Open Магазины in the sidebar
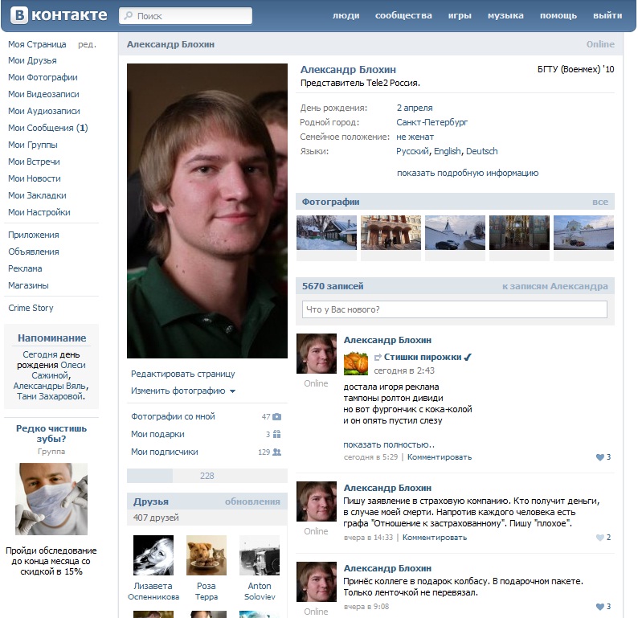The image size is (638, 618). click(28, 285)
